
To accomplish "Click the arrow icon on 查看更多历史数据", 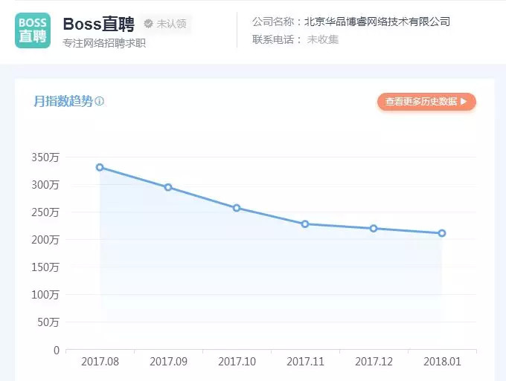I will 464,102.
